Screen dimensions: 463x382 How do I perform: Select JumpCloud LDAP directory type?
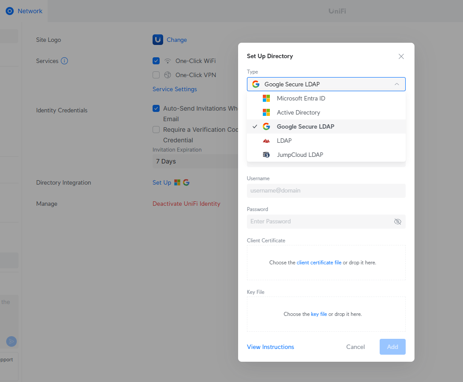(x=300, y=155)
